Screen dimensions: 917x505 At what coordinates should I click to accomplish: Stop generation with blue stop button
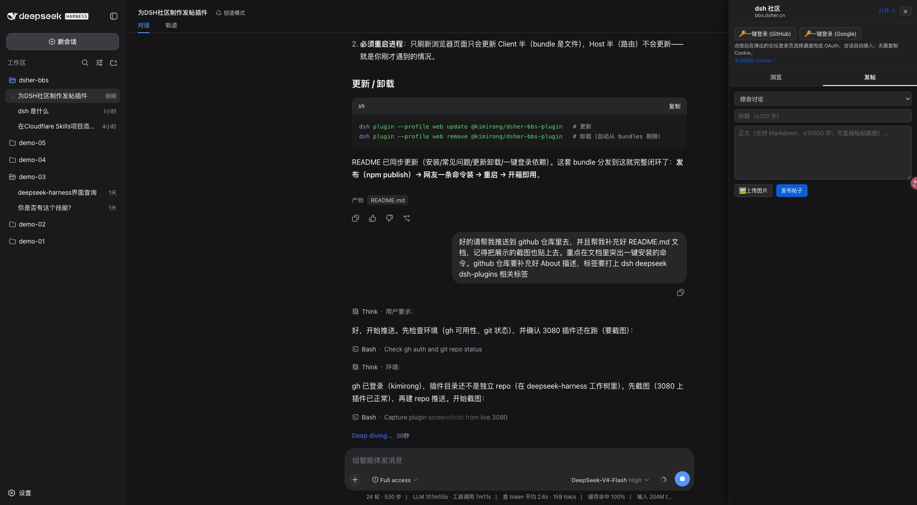[682, 479]
